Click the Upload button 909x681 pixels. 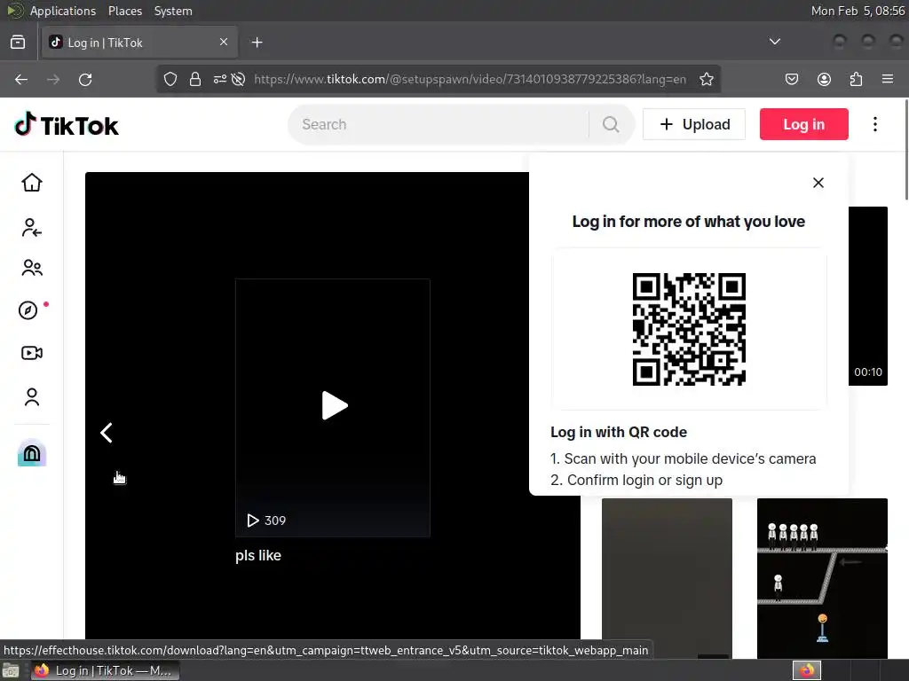coord(694,124)
